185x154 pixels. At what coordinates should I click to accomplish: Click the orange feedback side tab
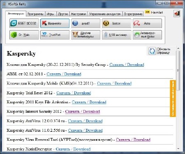tap(173, 98)
